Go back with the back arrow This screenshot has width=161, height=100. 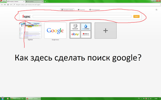click(x=2, y=5)
